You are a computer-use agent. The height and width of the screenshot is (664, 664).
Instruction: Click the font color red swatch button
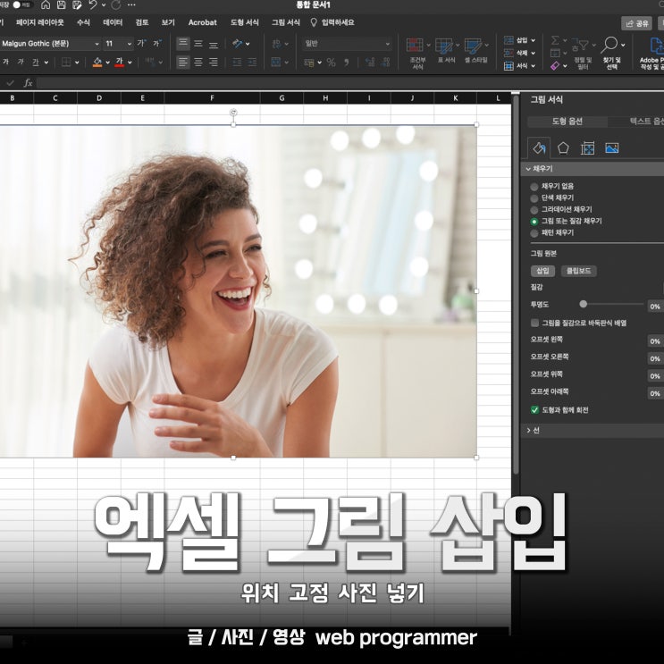point(120,63)
